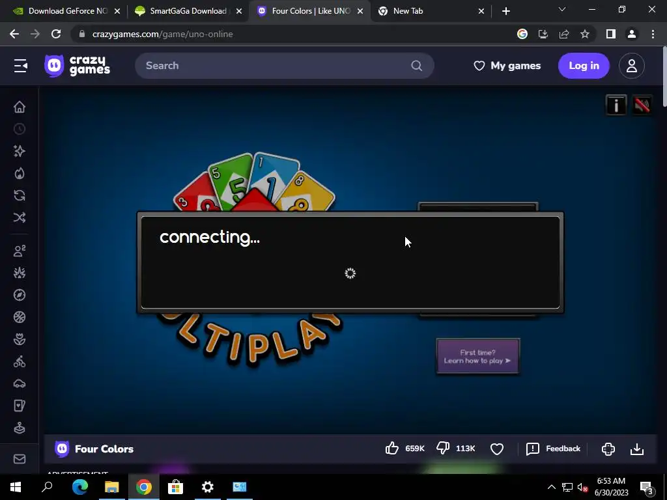Open the flower category icon in sidebar

(20, 339)
